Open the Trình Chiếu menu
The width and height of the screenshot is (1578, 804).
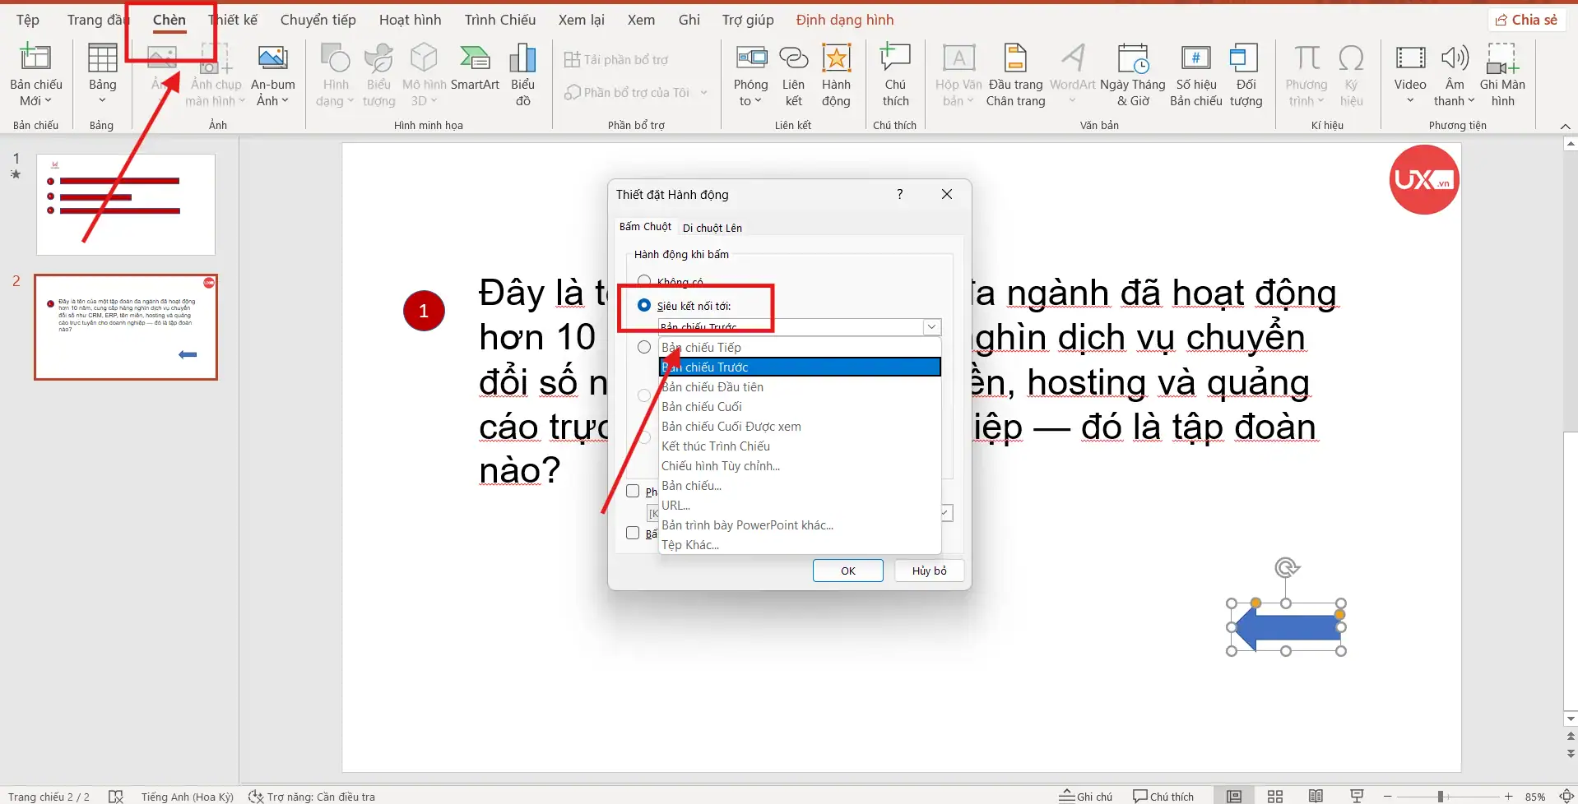[x=499, y=19]
